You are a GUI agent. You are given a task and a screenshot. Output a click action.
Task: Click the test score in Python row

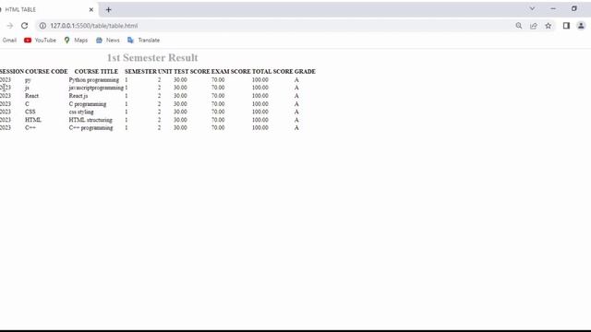coord(180,80)
